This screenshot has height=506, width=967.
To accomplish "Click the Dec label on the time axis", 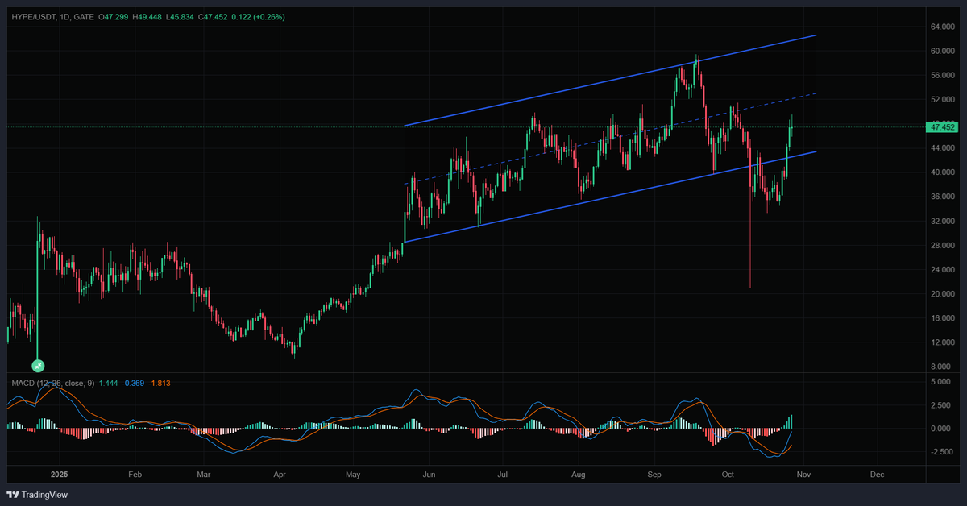I will [x=877, y=475].
